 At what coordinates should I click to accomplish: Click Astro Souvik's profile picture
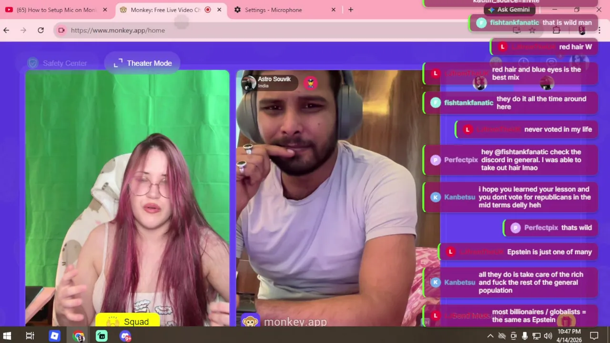pos(248,83)
